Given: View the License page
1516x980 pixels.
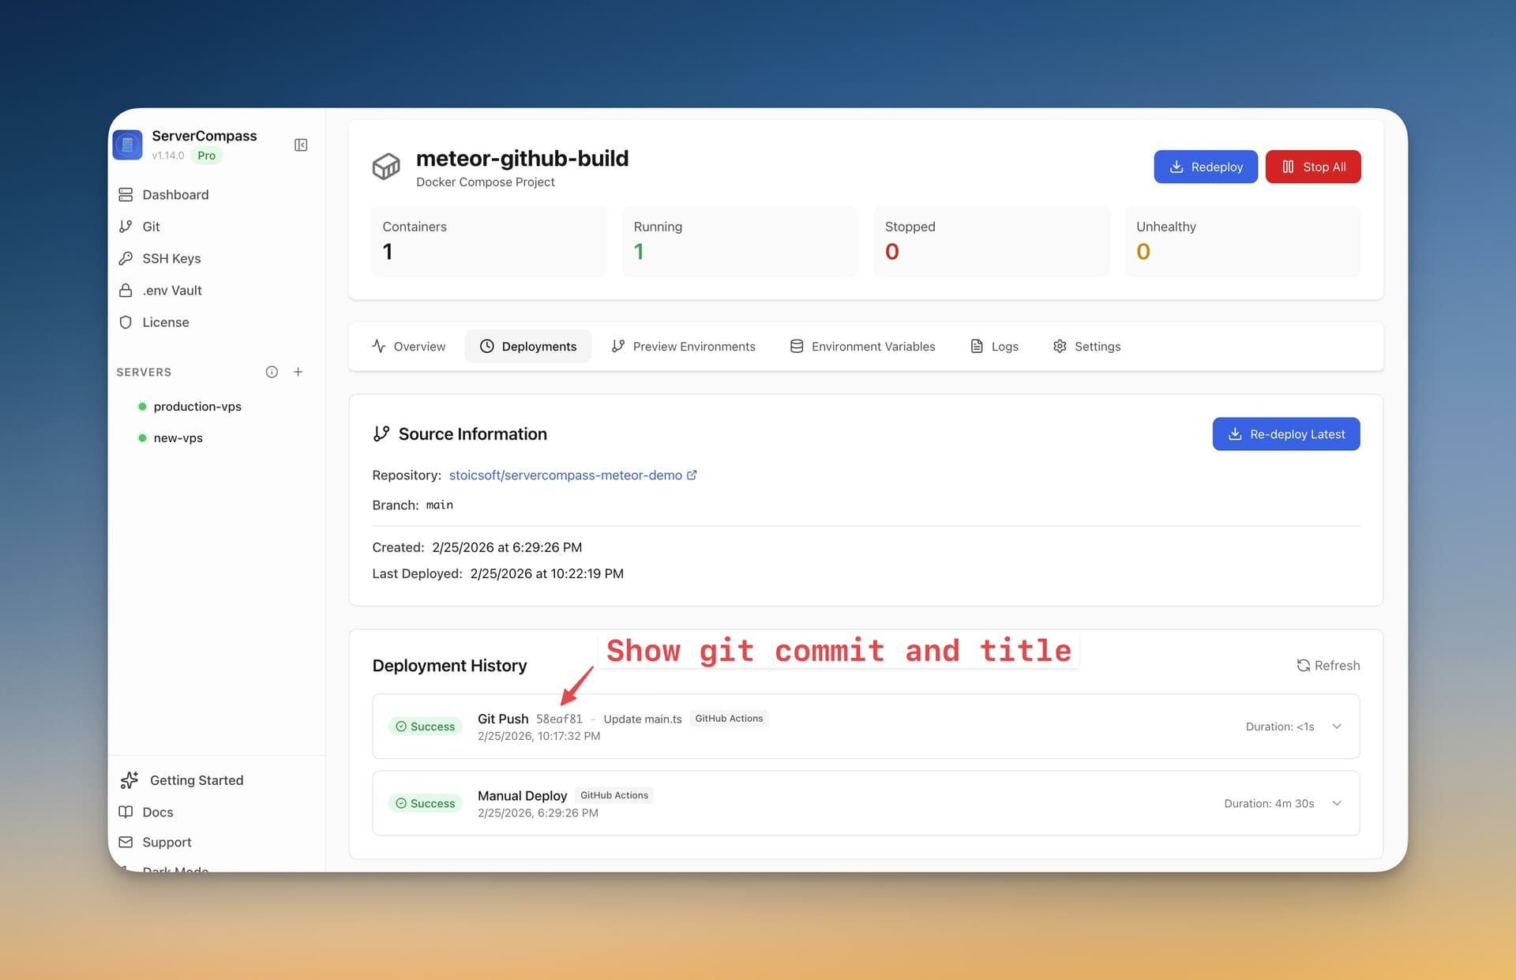Looking at the screenshot, I should [x=166, y=322].
